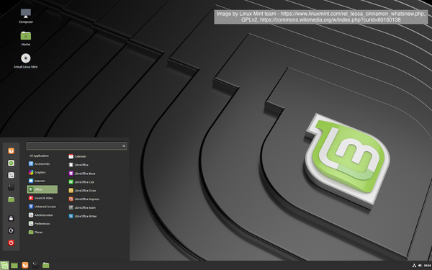Click the Computer desktop icon
The image size is (432, 270).
click(26, 16)
